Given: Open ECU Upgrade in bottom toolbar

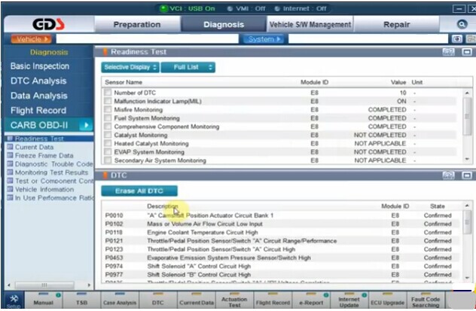Looking at the screenshot, I should [x=387, y=300].
